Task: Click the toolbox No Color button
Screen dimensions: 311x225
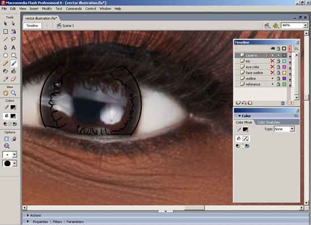Action: coord(10,124)
